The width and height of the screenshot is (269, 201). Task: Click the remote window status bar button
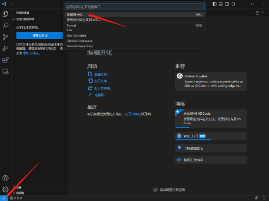[x=4, y=198]
